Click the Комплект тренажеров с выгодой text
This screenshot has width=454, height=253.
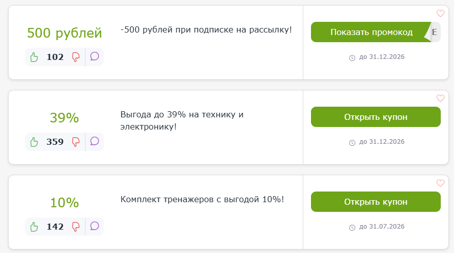tap(202, 200)
